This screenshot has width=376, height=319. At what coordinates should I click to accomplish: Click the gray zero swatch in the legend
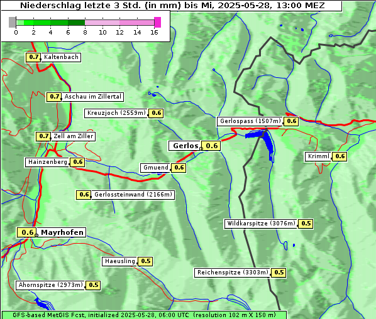point(12,22)
